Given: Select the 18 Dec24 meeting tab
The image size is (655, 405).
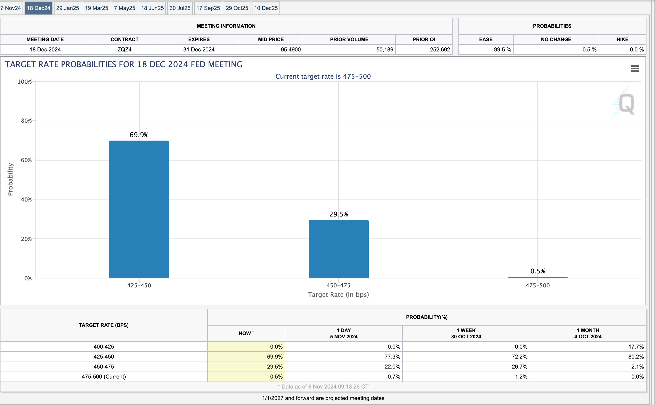Looking at the screenshot, I should [x=38, y=8].
